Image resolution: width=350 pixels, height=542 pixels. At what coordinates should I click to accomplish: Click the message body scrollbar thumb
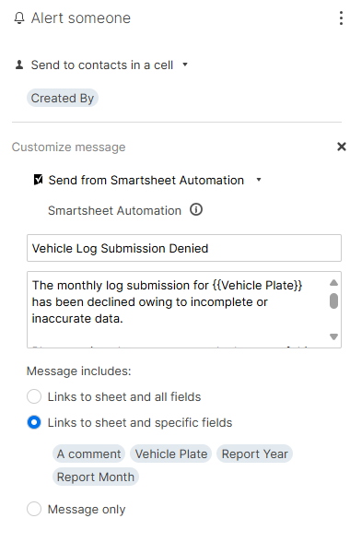333,300
